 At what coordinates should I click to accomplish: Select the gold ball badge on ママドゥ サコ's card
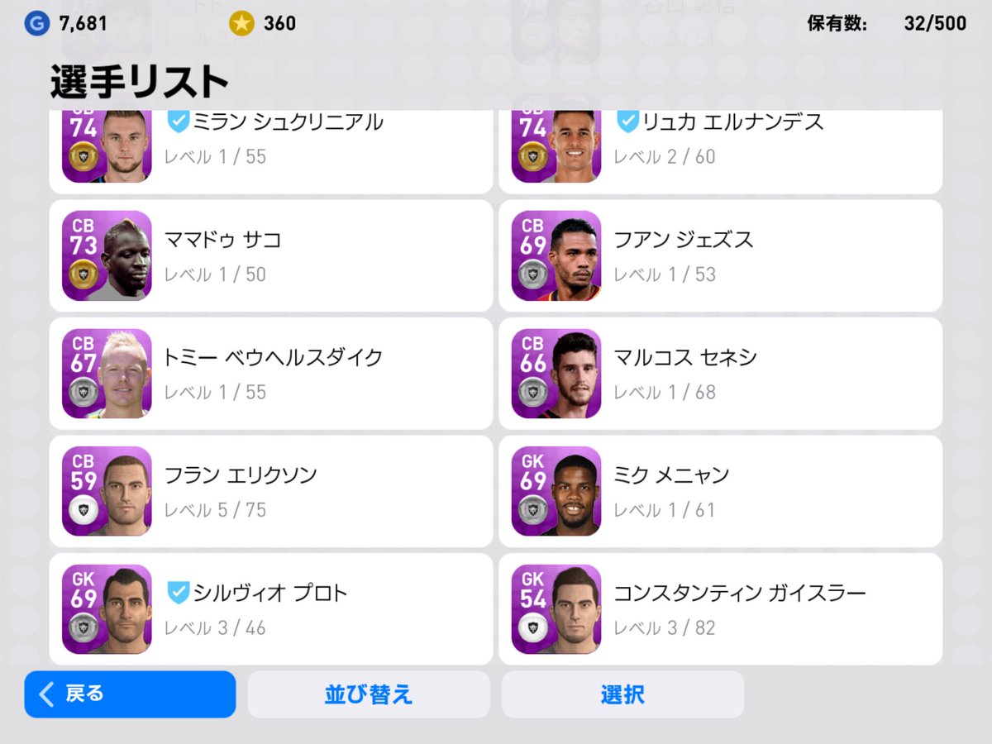[83, 273]
